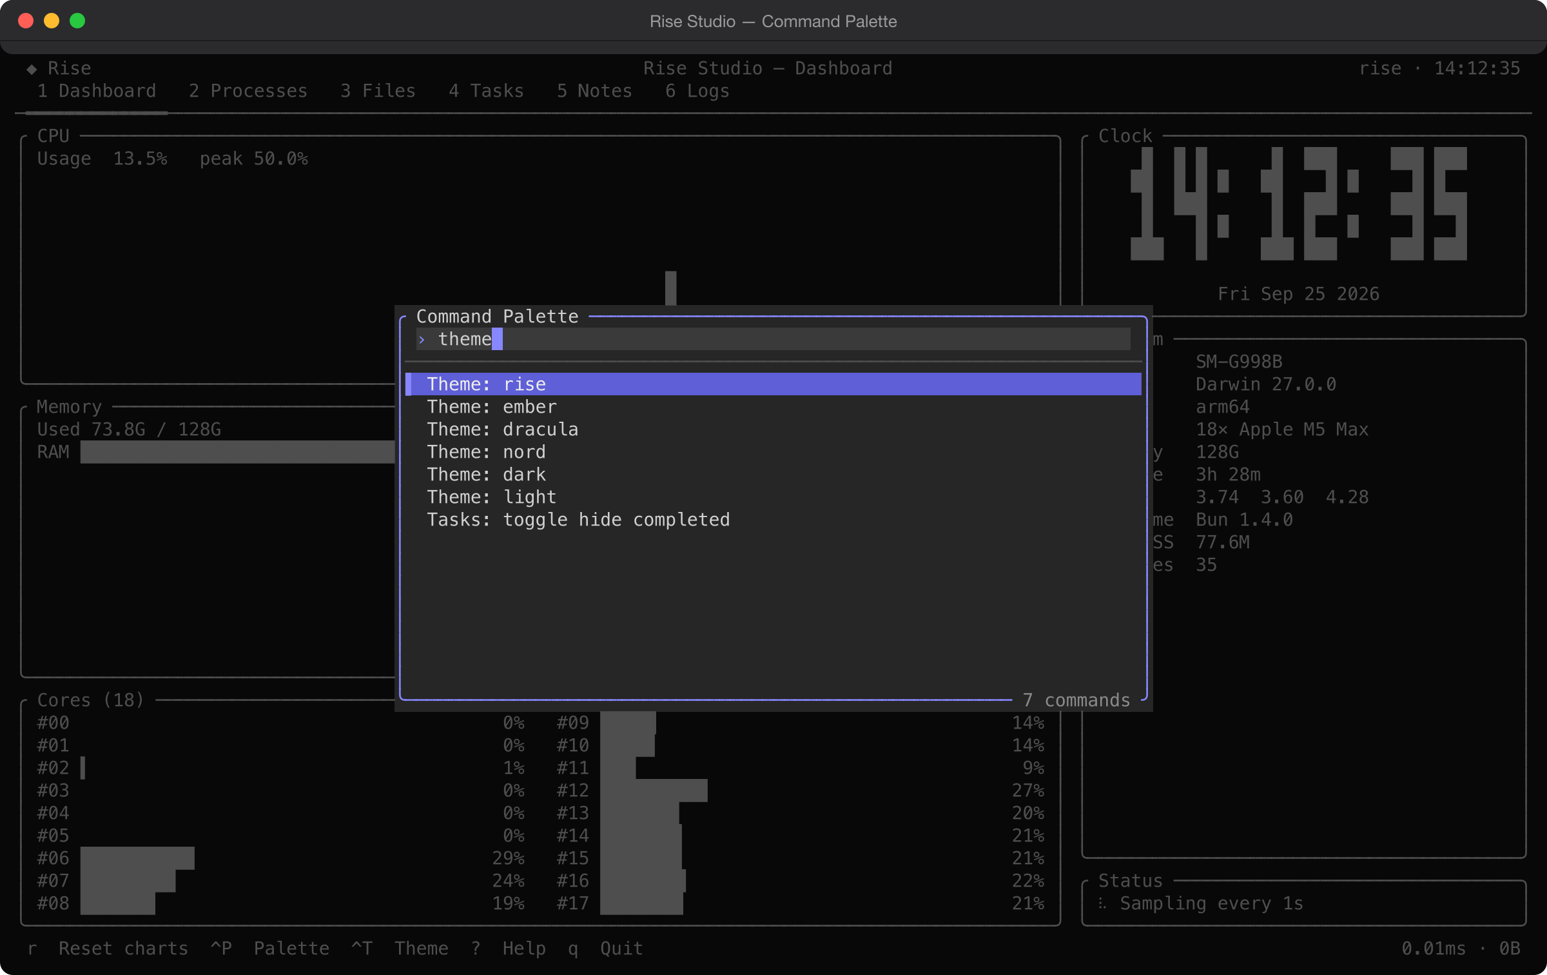The image size is (1547, 975).
Task: Click the RAM usage bar
Action: tap(237, 451)
